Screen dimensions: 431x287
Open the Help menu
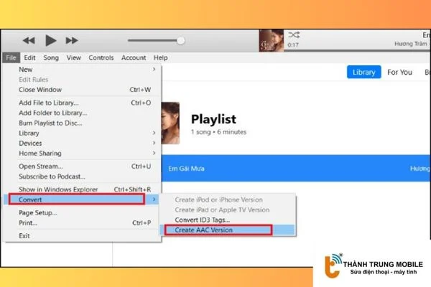click(x=160, y=57)
